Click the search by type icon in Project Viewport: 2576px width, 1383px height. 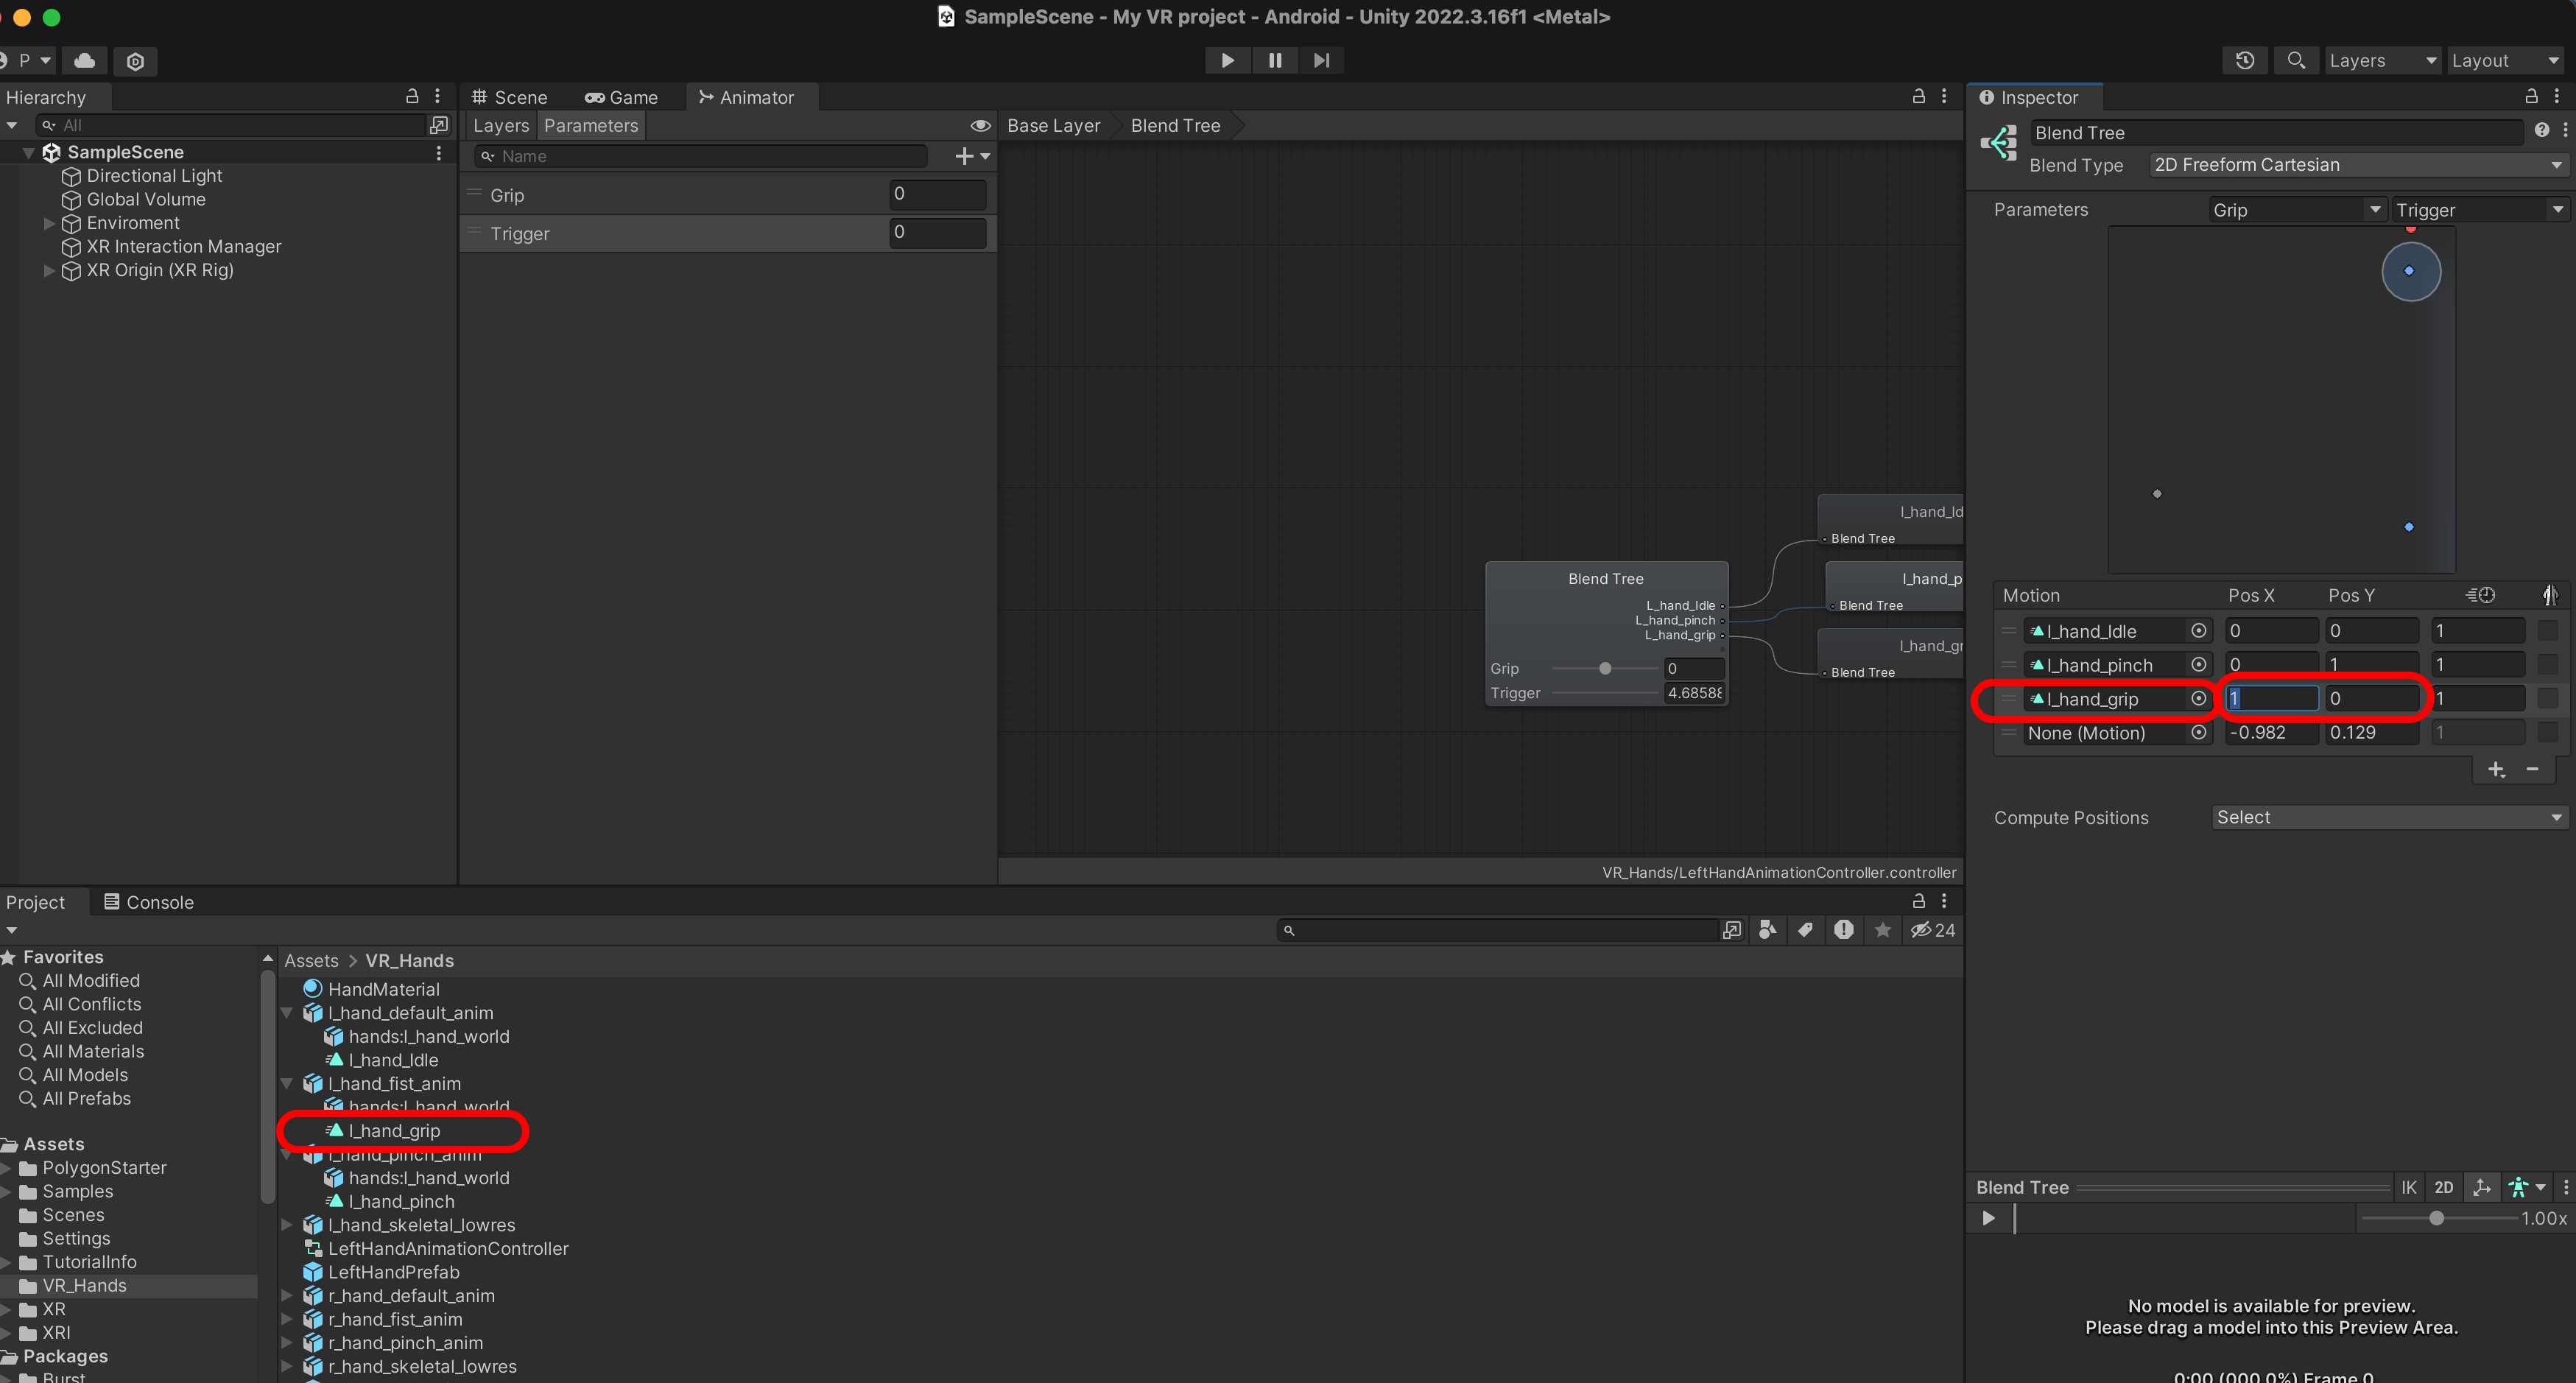(1767, 930)
